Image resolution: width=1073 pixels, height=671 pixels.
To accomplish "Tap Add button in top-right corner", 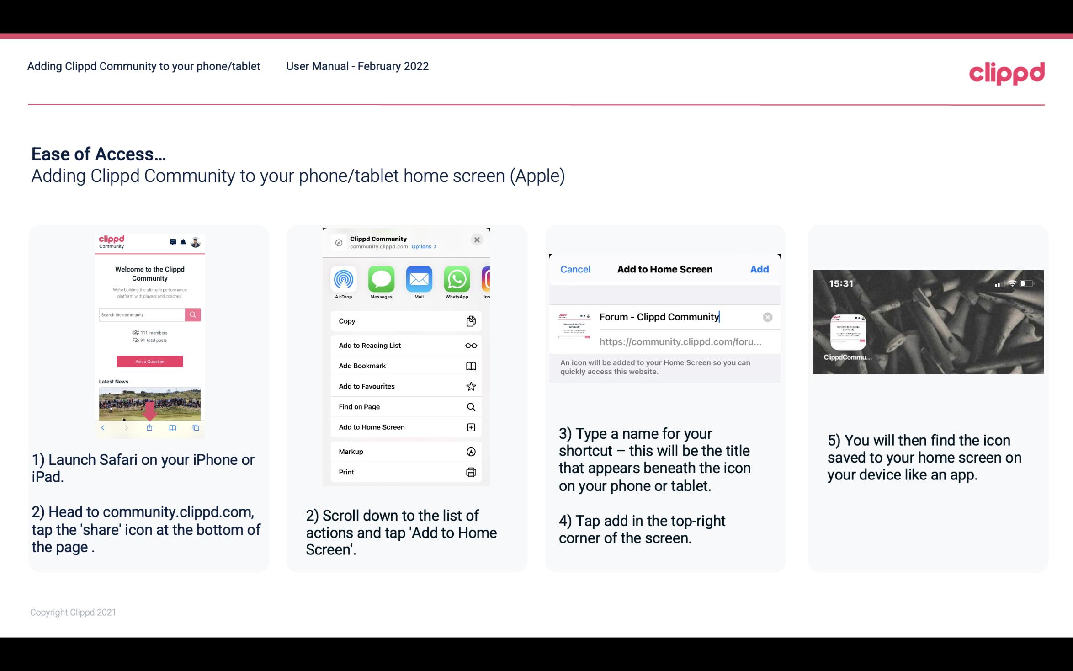I will [760, 269].
